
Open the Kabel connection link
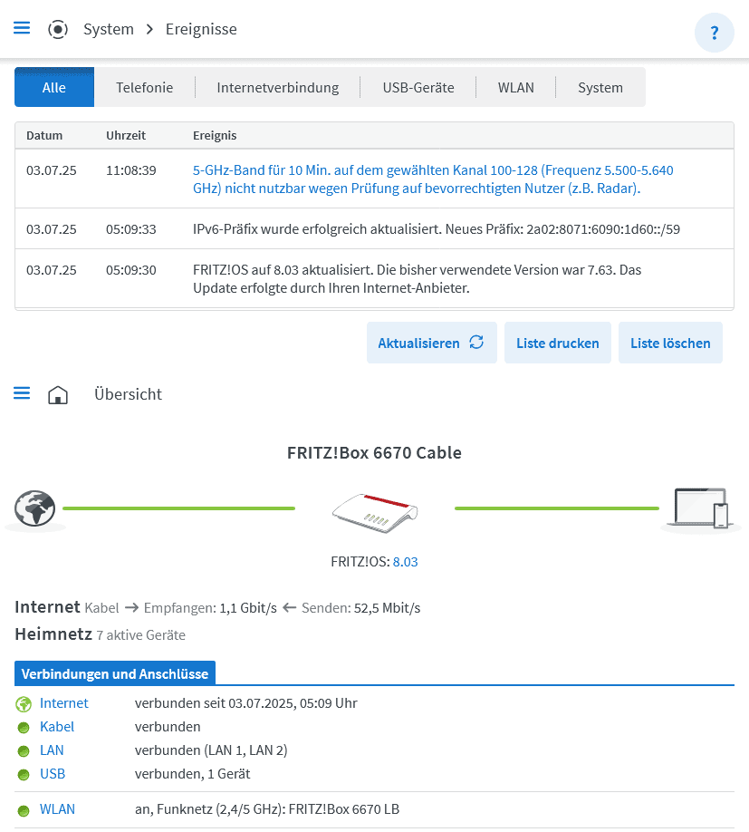(x=57, y=726)
